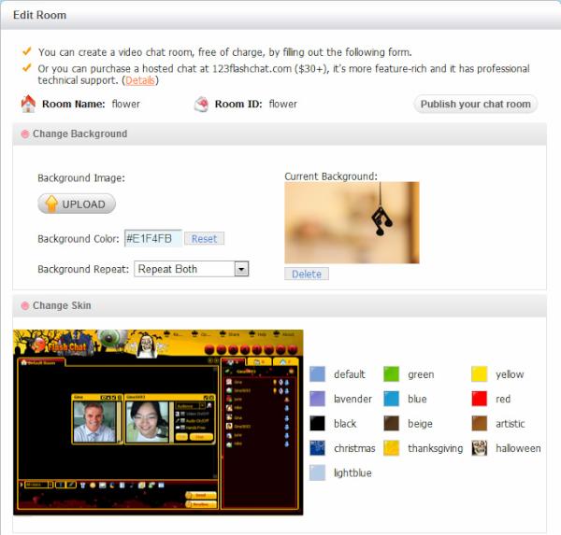Viewport: 561px width, 535px height.
Task: Click the icon beside Room ID
Action: 201,104
